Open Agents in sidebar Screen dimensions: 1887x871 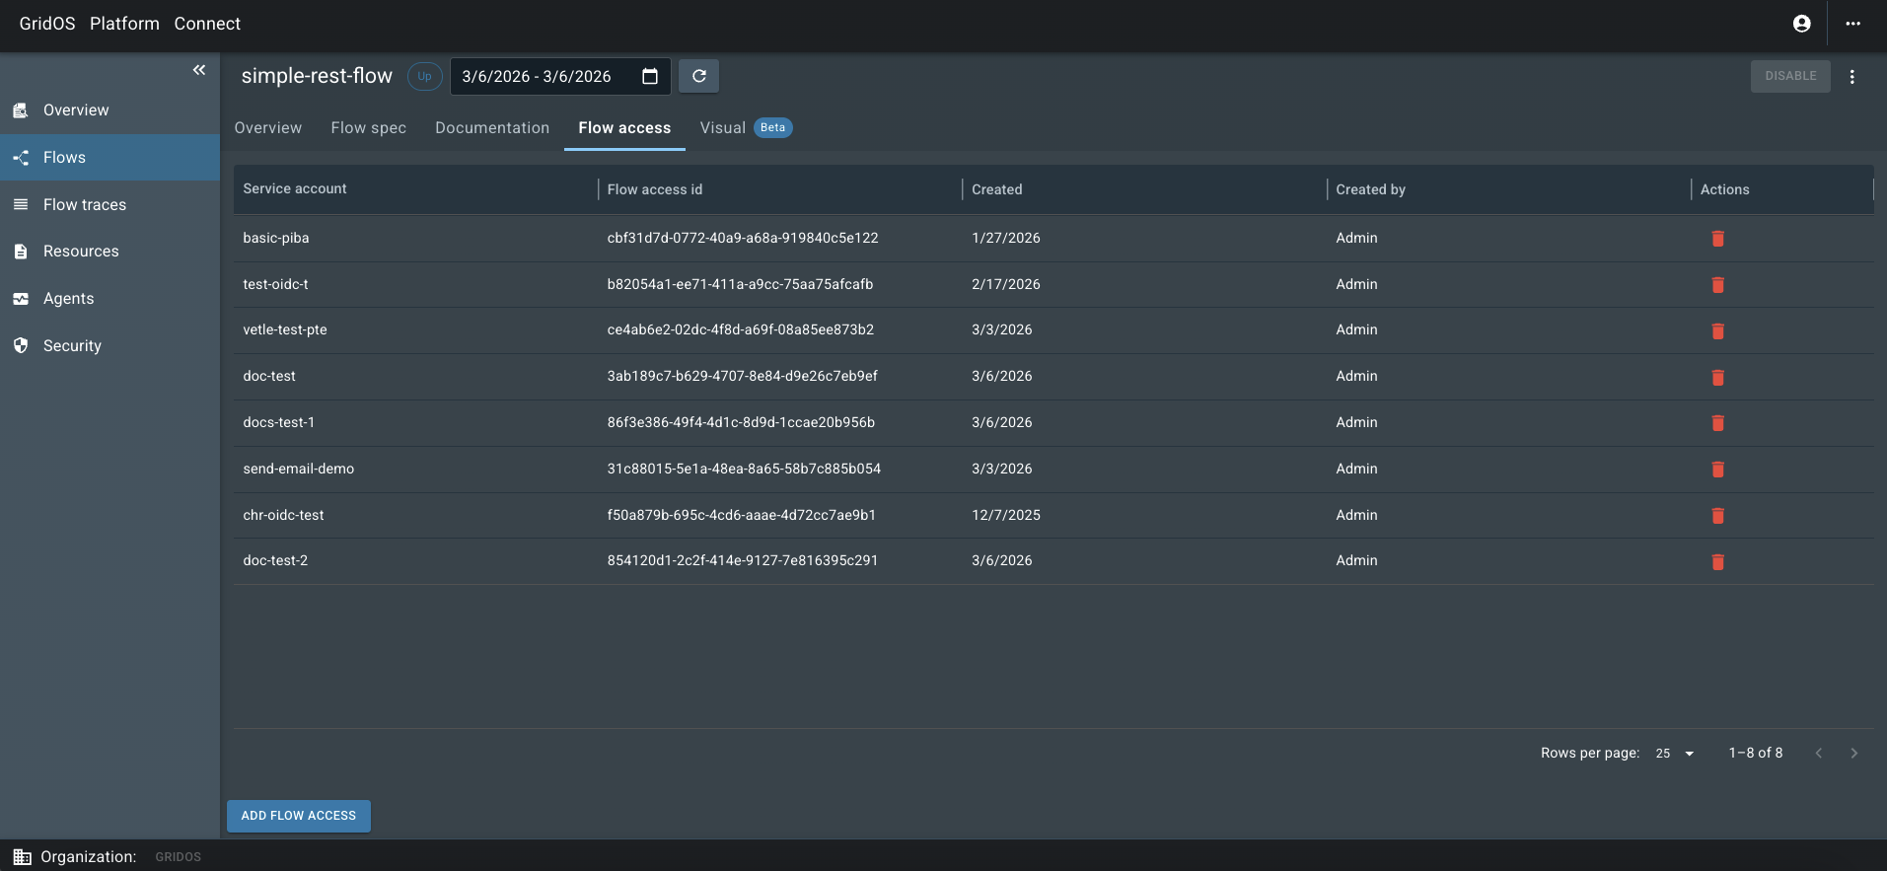tap(109, 299)
